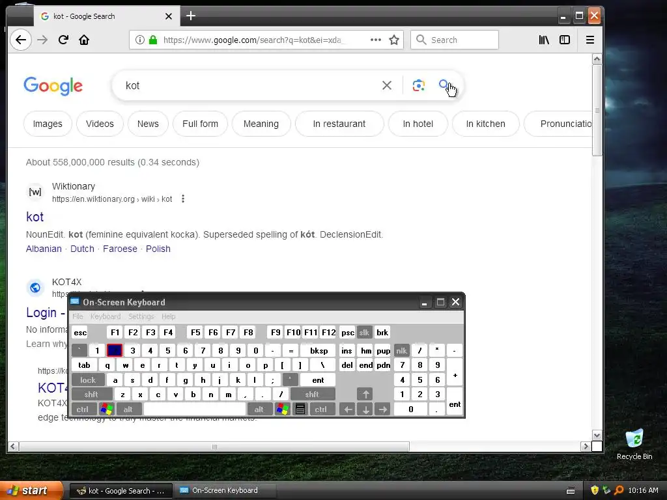Open the Wiktionary result three-dot options
This screenshot has width=667, height=500.
coord(183,199)
